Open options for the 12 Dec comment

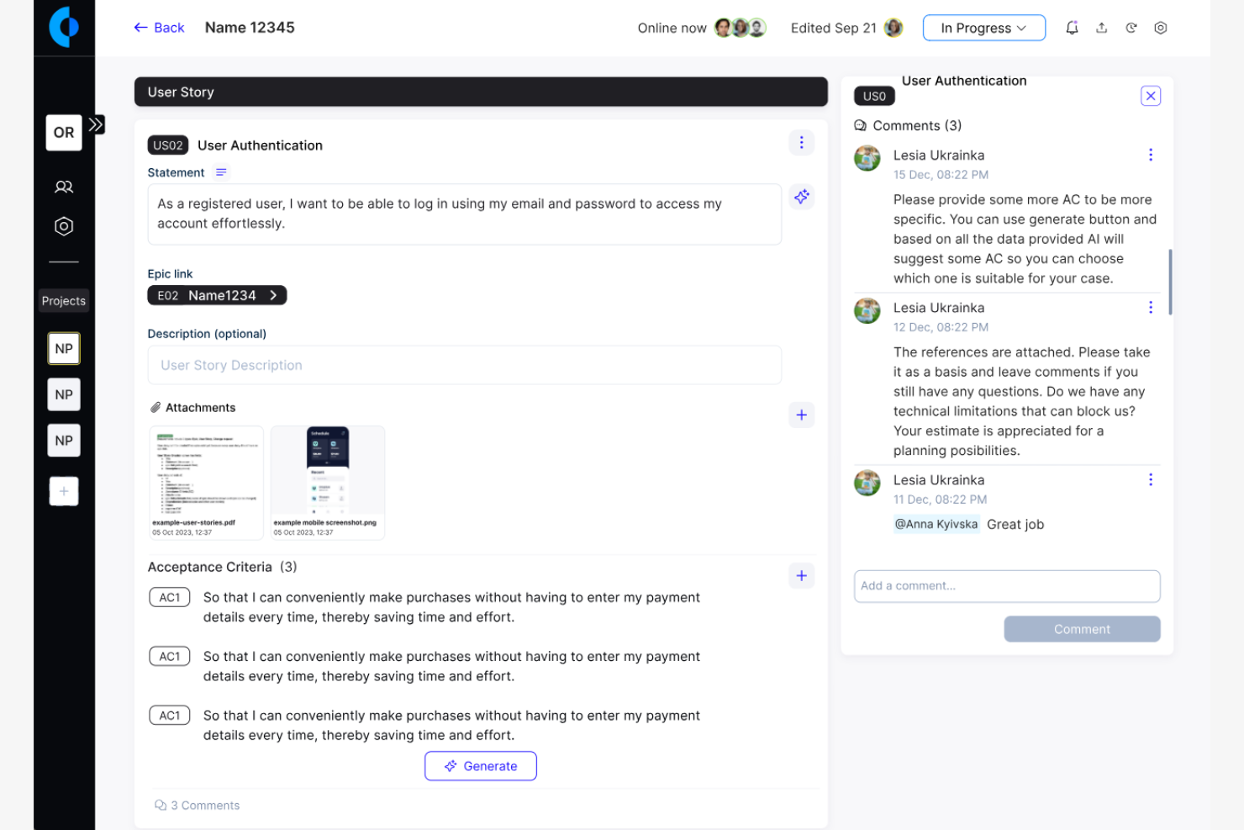(1151, 308)
